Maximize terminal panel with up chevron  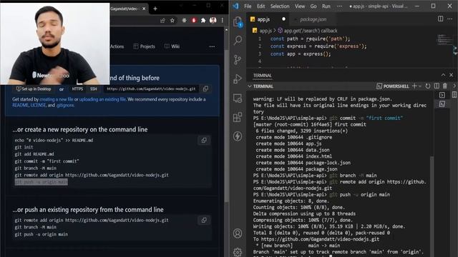tap(443, 75)
